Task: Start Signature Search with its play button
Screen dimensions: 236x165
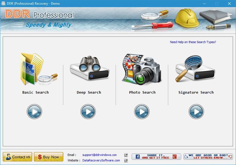Action: (196, 111)
